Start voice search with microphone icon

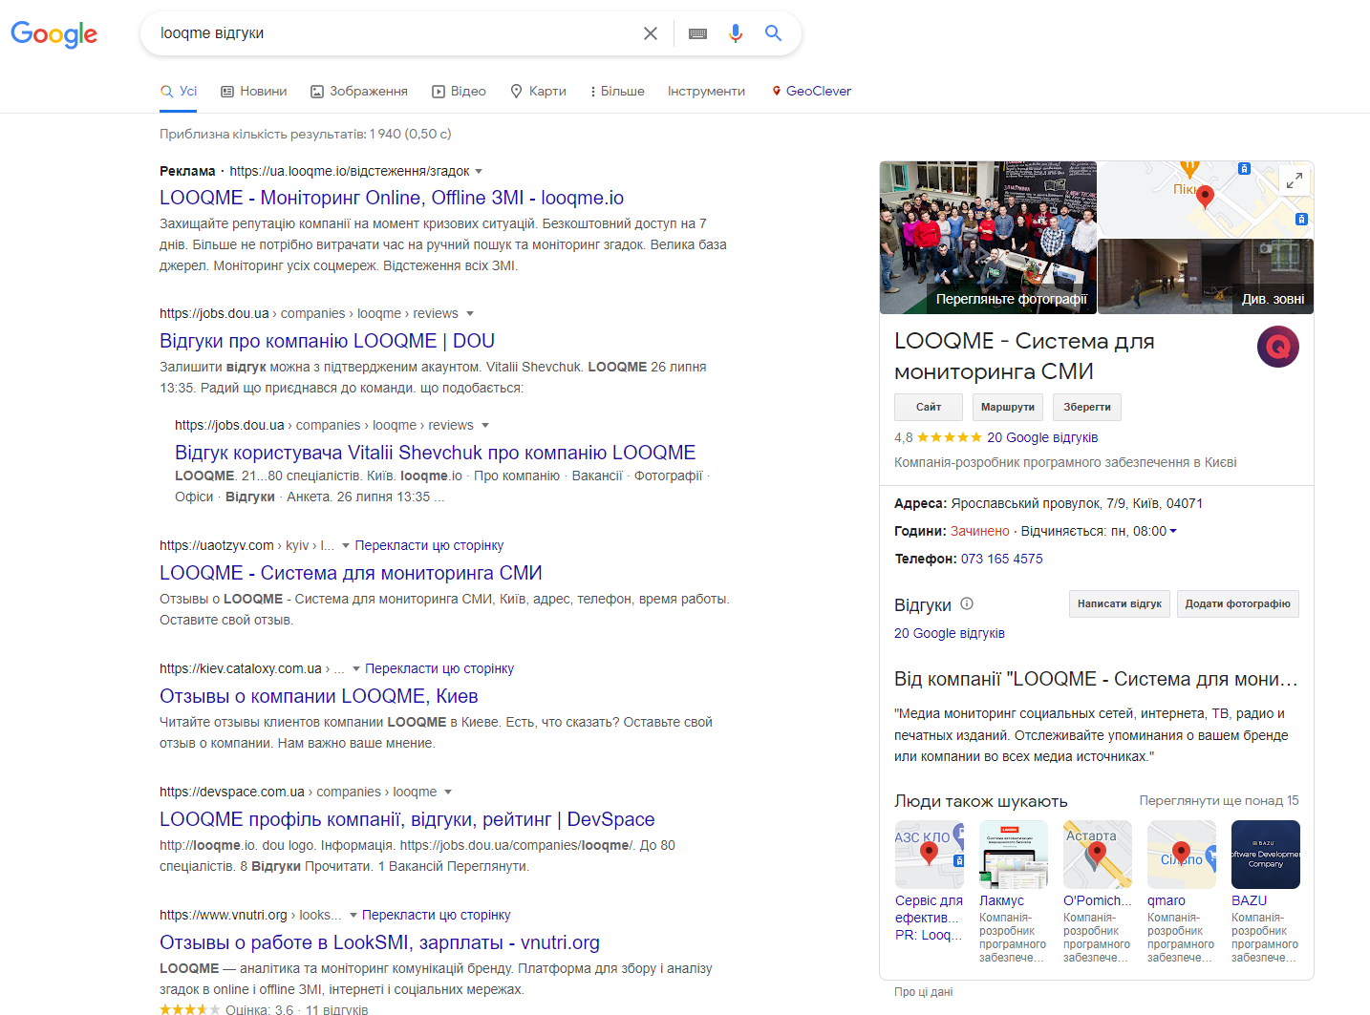[736, 33]
